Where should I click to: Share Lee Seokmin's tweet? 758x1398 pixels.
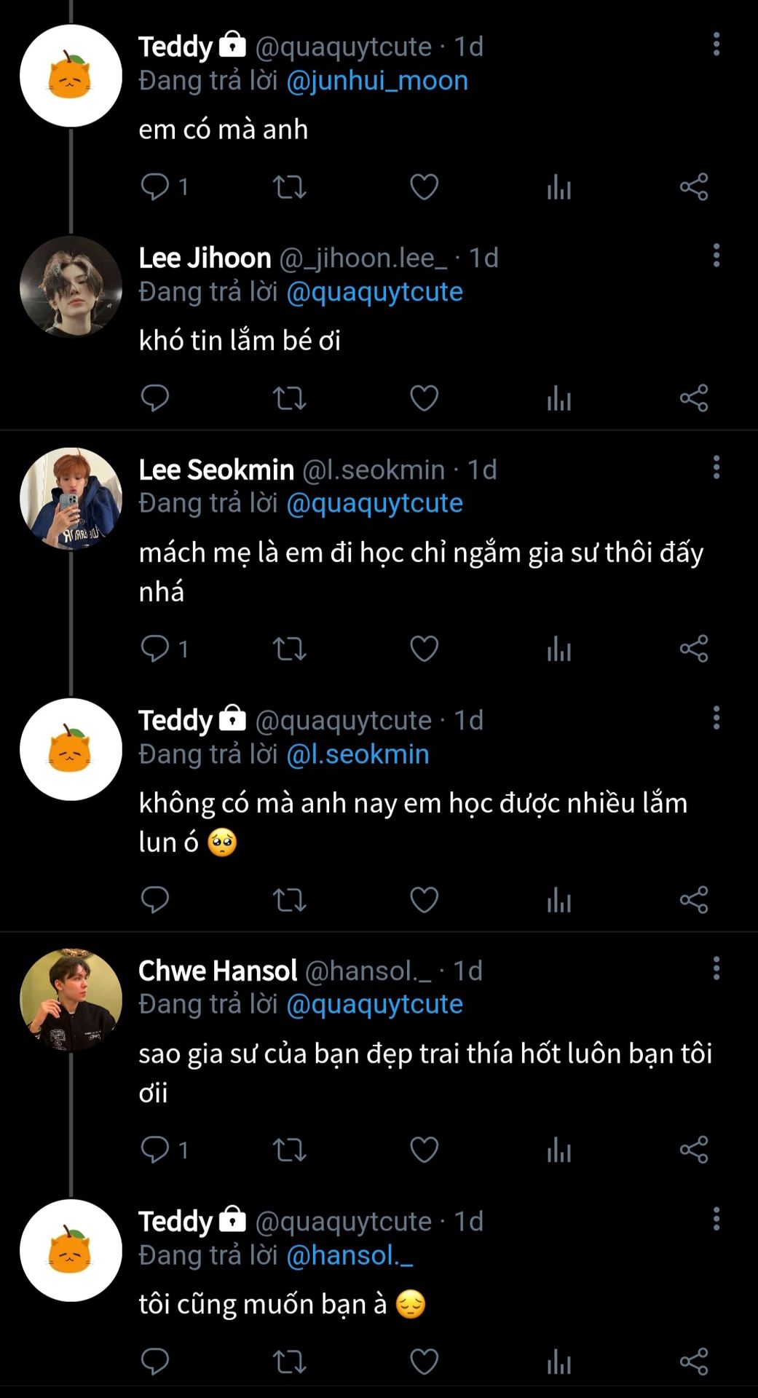694,649
